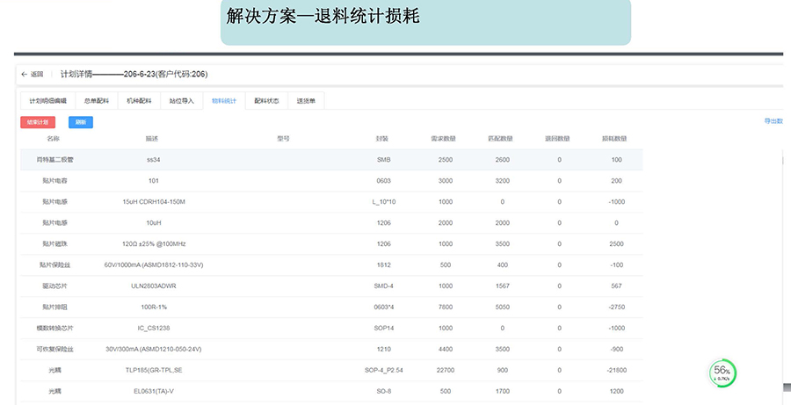791x405 pixels.
Task: Click the 56% circular progress indicator
Action: pyautogui.click(x=722, y=372)
